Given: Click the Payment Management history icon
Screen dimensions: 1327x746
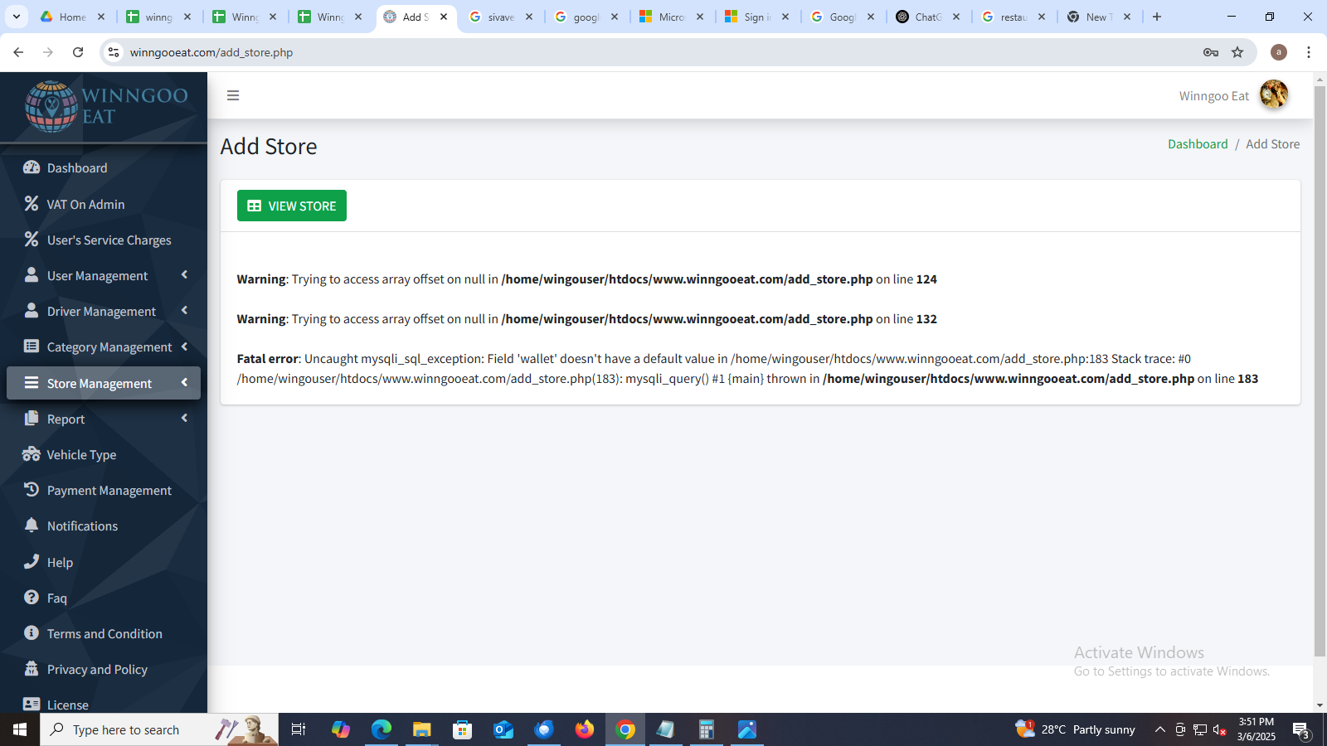Looking at the screenshot, I should [x=32, y=490].
